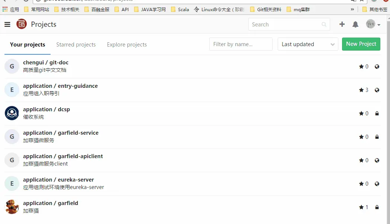Click the star icon on eureka-server row
The width and height of the screenshot is (390, 224).
[x=361, y=183]
